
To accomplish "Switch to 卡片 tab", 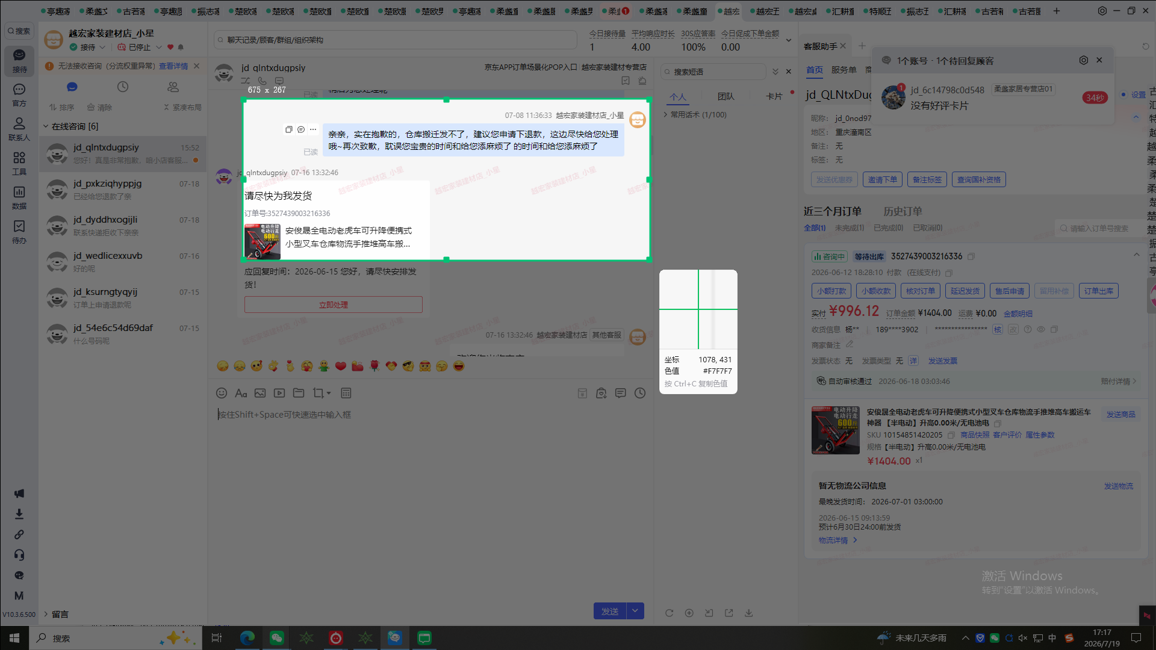I will click(x=774, y=96).
